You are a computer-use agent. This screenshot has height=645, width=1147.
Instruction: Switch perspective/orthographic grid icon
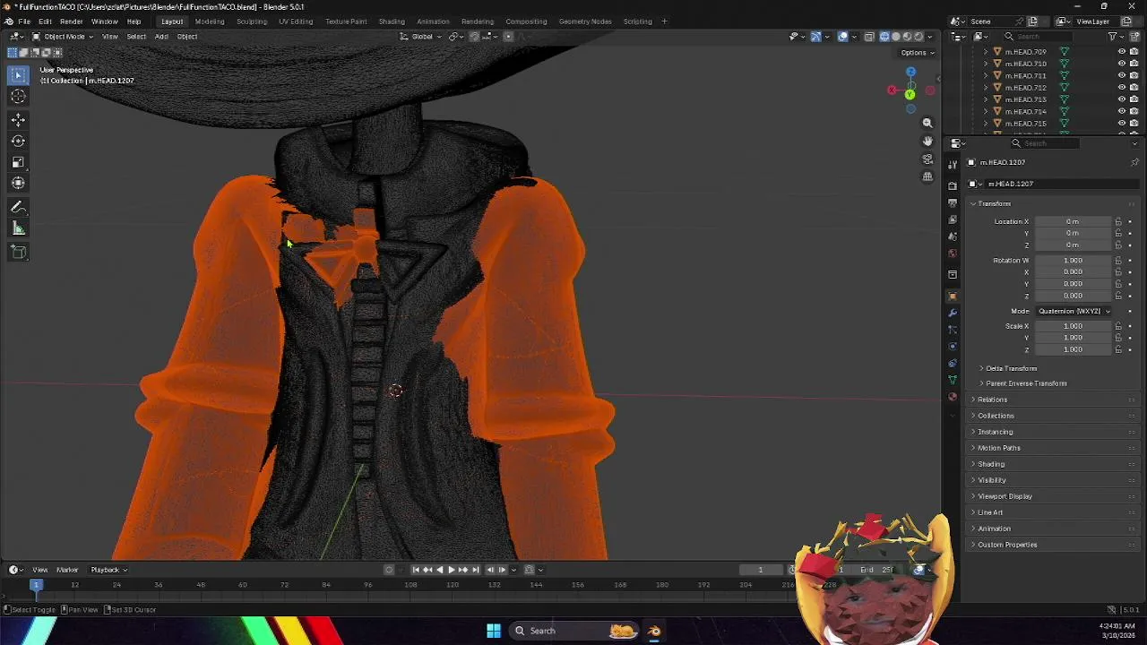[927, 176]
